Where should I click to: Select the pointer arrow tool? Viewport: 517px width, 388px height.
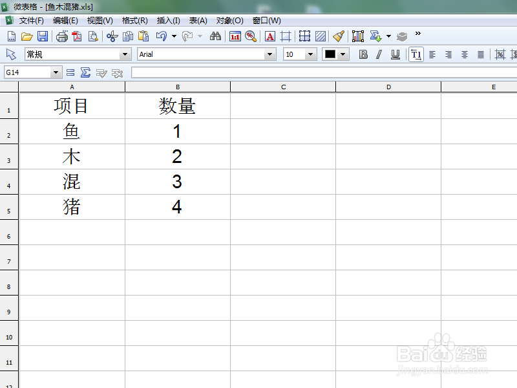11,54
